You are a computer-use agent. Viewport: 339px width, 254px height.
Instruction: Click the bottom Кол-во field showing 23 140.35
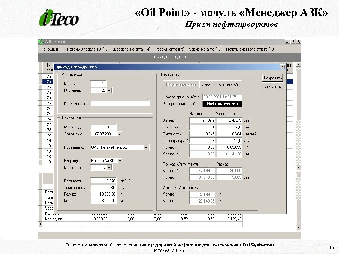coord(202,201)
